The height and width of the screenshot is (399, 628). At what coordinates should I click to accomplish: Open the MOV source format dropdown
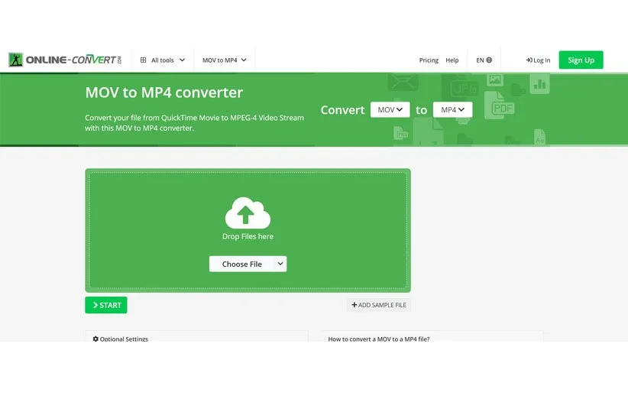[x=390, y=110]
